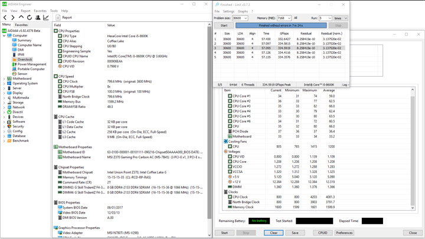Switch to the Favorites tab in AIDA64
425x239 pixels.
point(21,25)
